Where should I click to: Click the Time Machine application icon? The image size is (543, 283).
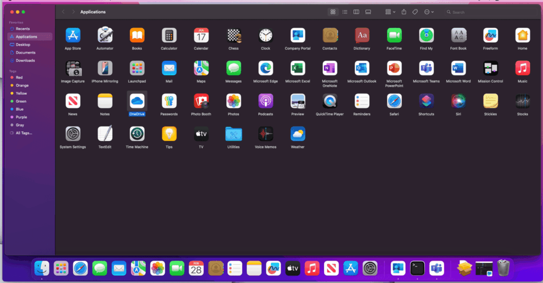coord(137,134)
